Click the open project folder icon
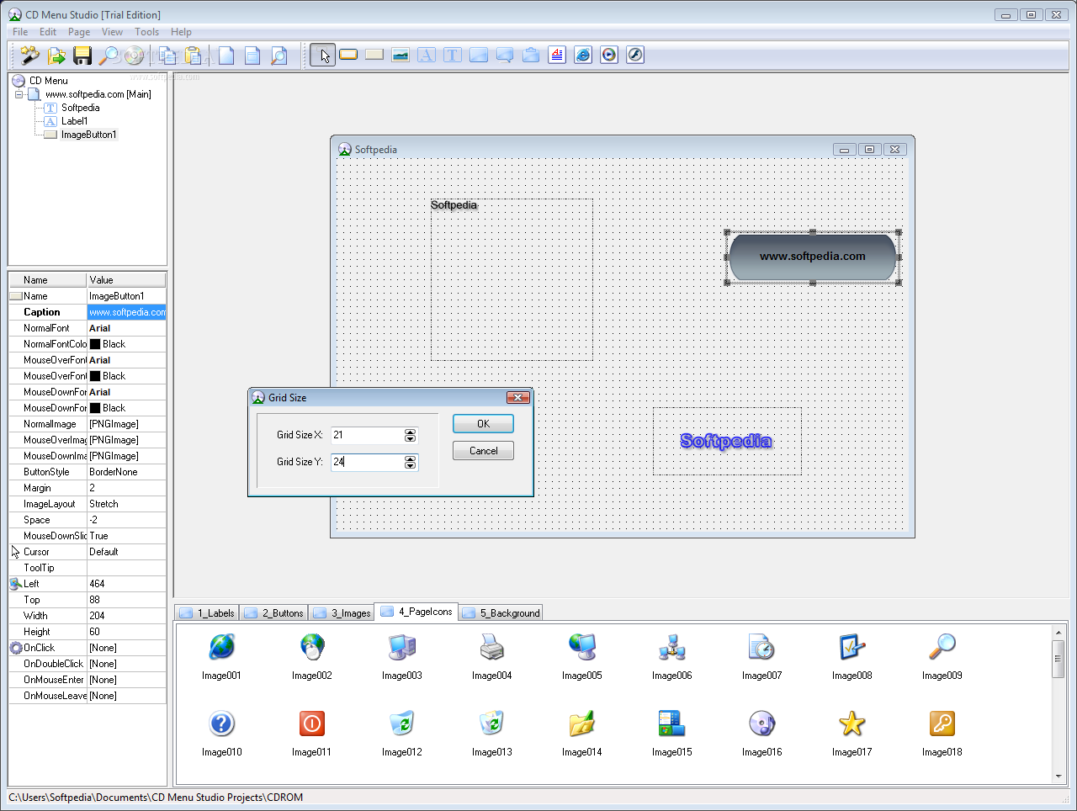This screenshot has width=1077, height=811. 56,56
